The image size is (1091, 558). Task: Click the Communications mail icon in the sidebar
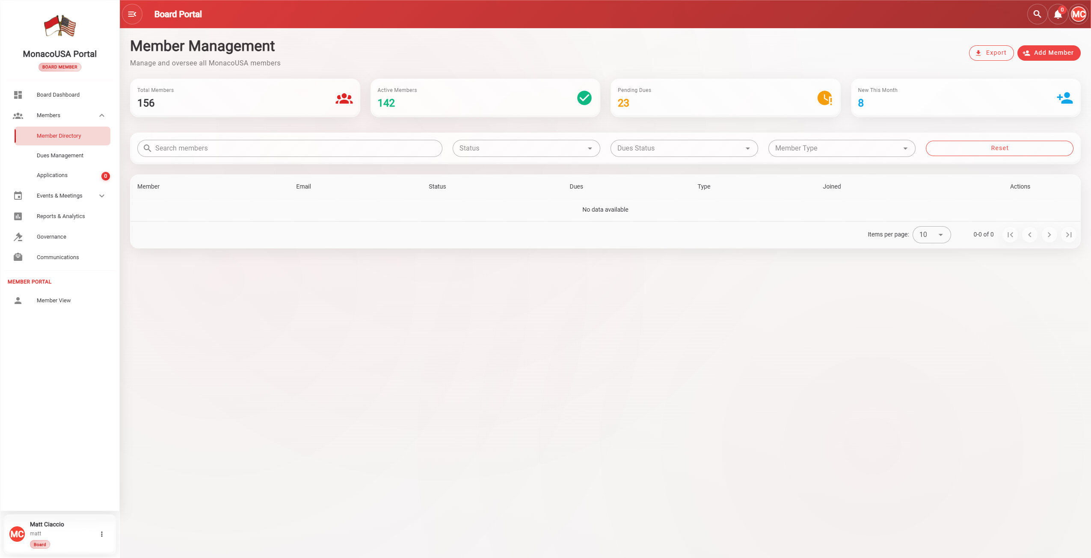(18, 257)
